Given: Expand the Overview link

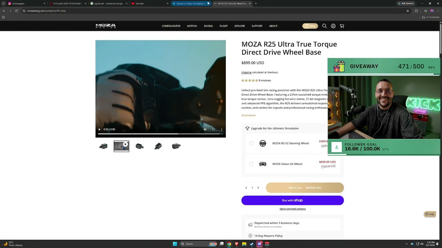Looking at the screenshot, I should coord(249,115).
